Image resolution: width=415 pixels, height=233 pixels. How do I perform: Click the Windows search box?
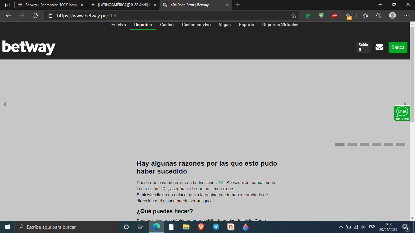(67, 227)
